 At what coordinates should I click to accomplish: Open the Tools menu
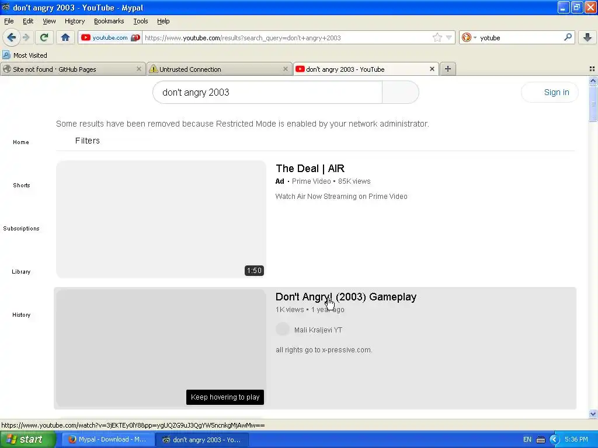pyautogui.click(x=140, y=21)
